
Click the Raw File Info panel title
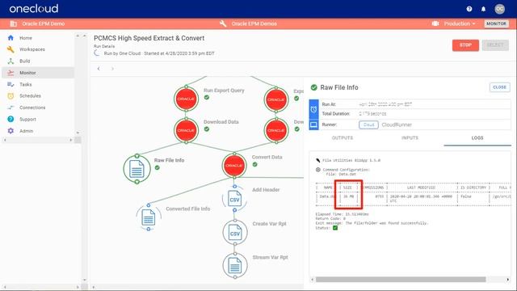coord(339,87)
